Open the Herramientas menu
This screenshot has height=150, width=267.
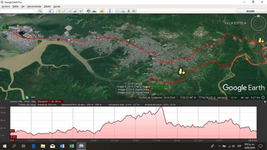click(34, 7)
